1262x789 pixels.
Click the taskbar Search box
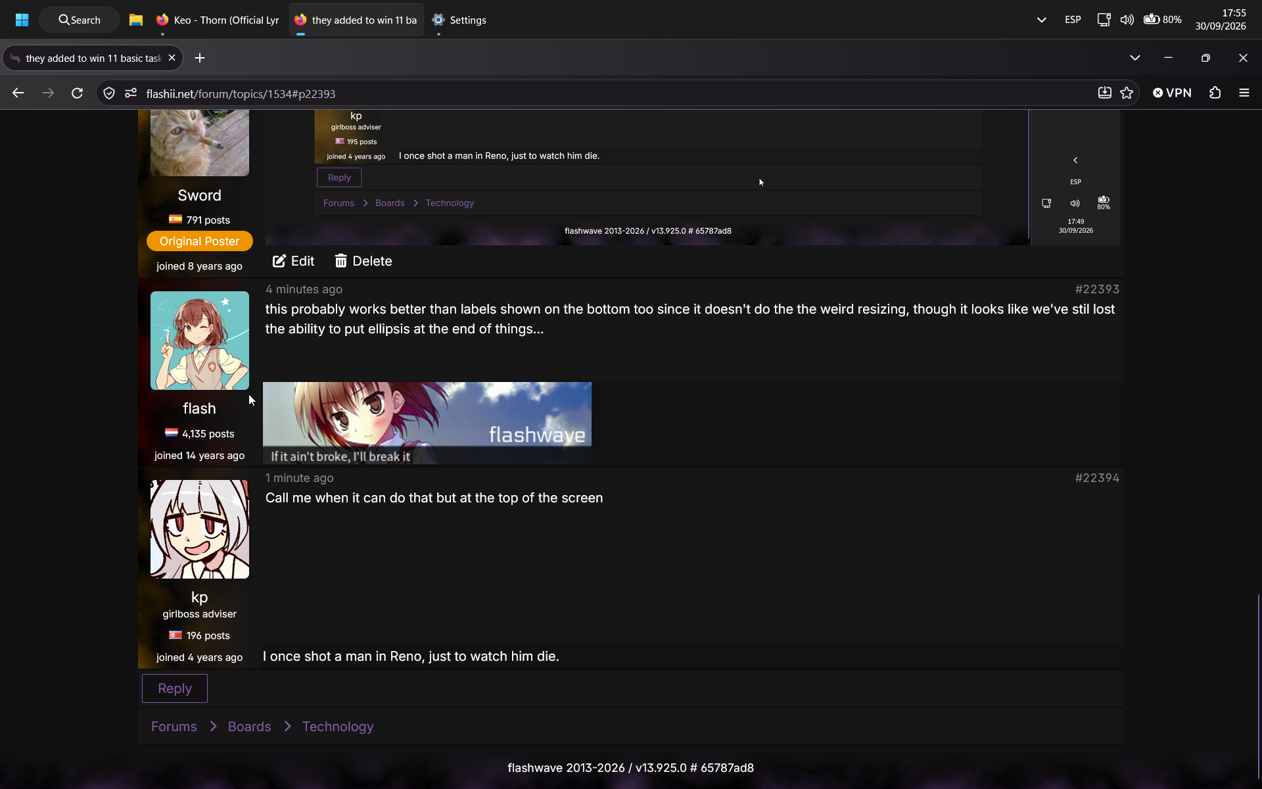(80, 20)
